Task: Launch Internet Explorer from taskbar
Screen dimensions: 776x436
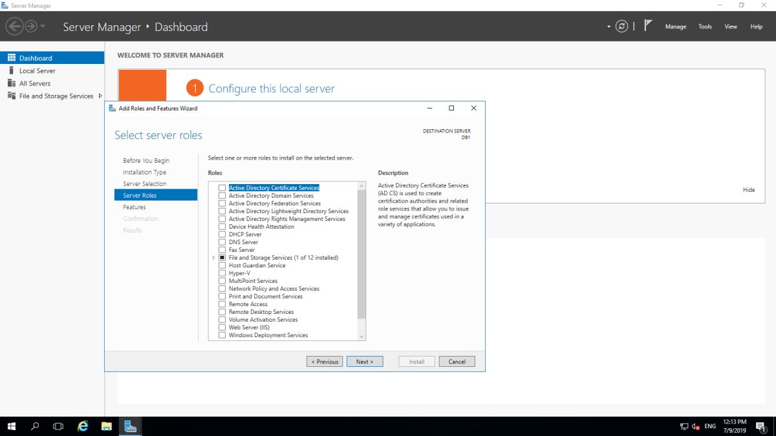Action: [x=83, y=426]
